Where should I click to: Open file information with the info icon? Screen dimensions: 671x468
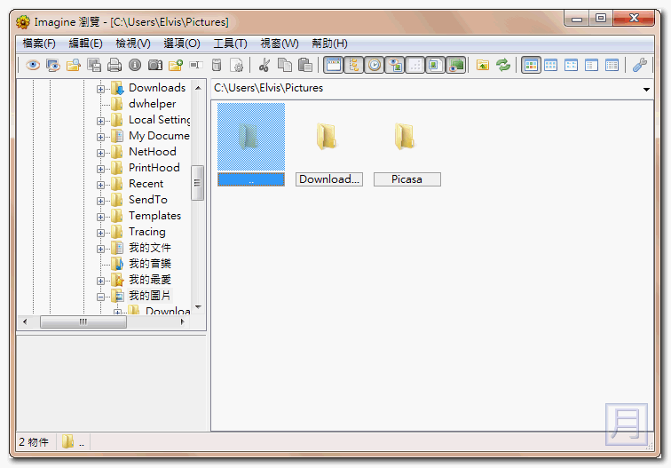(135, 65)
